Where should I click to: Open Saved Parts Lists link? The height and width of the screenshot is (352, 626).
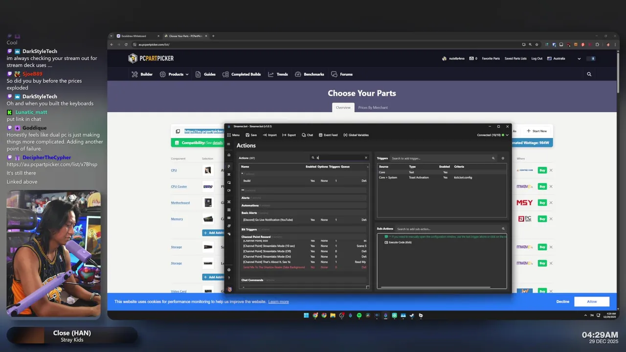click(515, 59)
